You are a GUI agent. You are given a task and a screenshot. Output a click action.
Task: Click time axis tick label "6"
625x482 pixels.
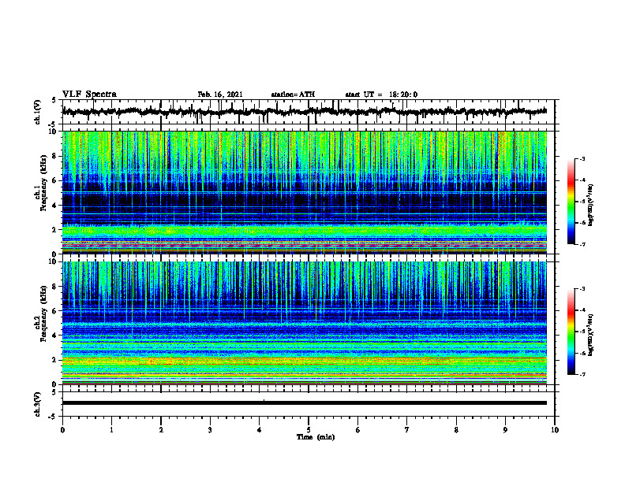coord(358,430)
